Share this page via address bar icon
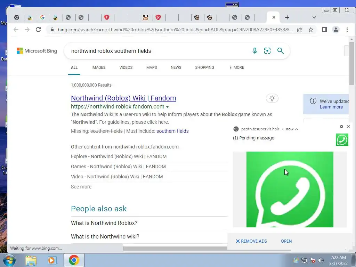The image size is (356, 267). tap(300, 30)
